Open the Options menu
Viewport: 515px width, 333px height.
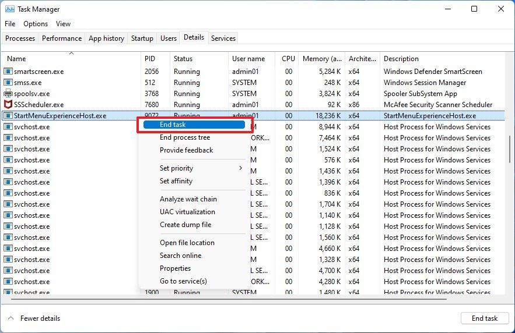click(36, 24)
